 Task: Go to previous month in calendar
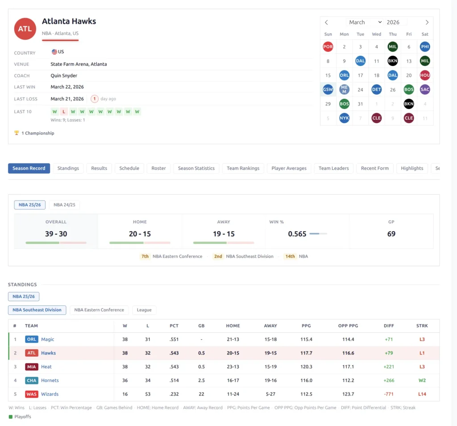tap(326, 22)
